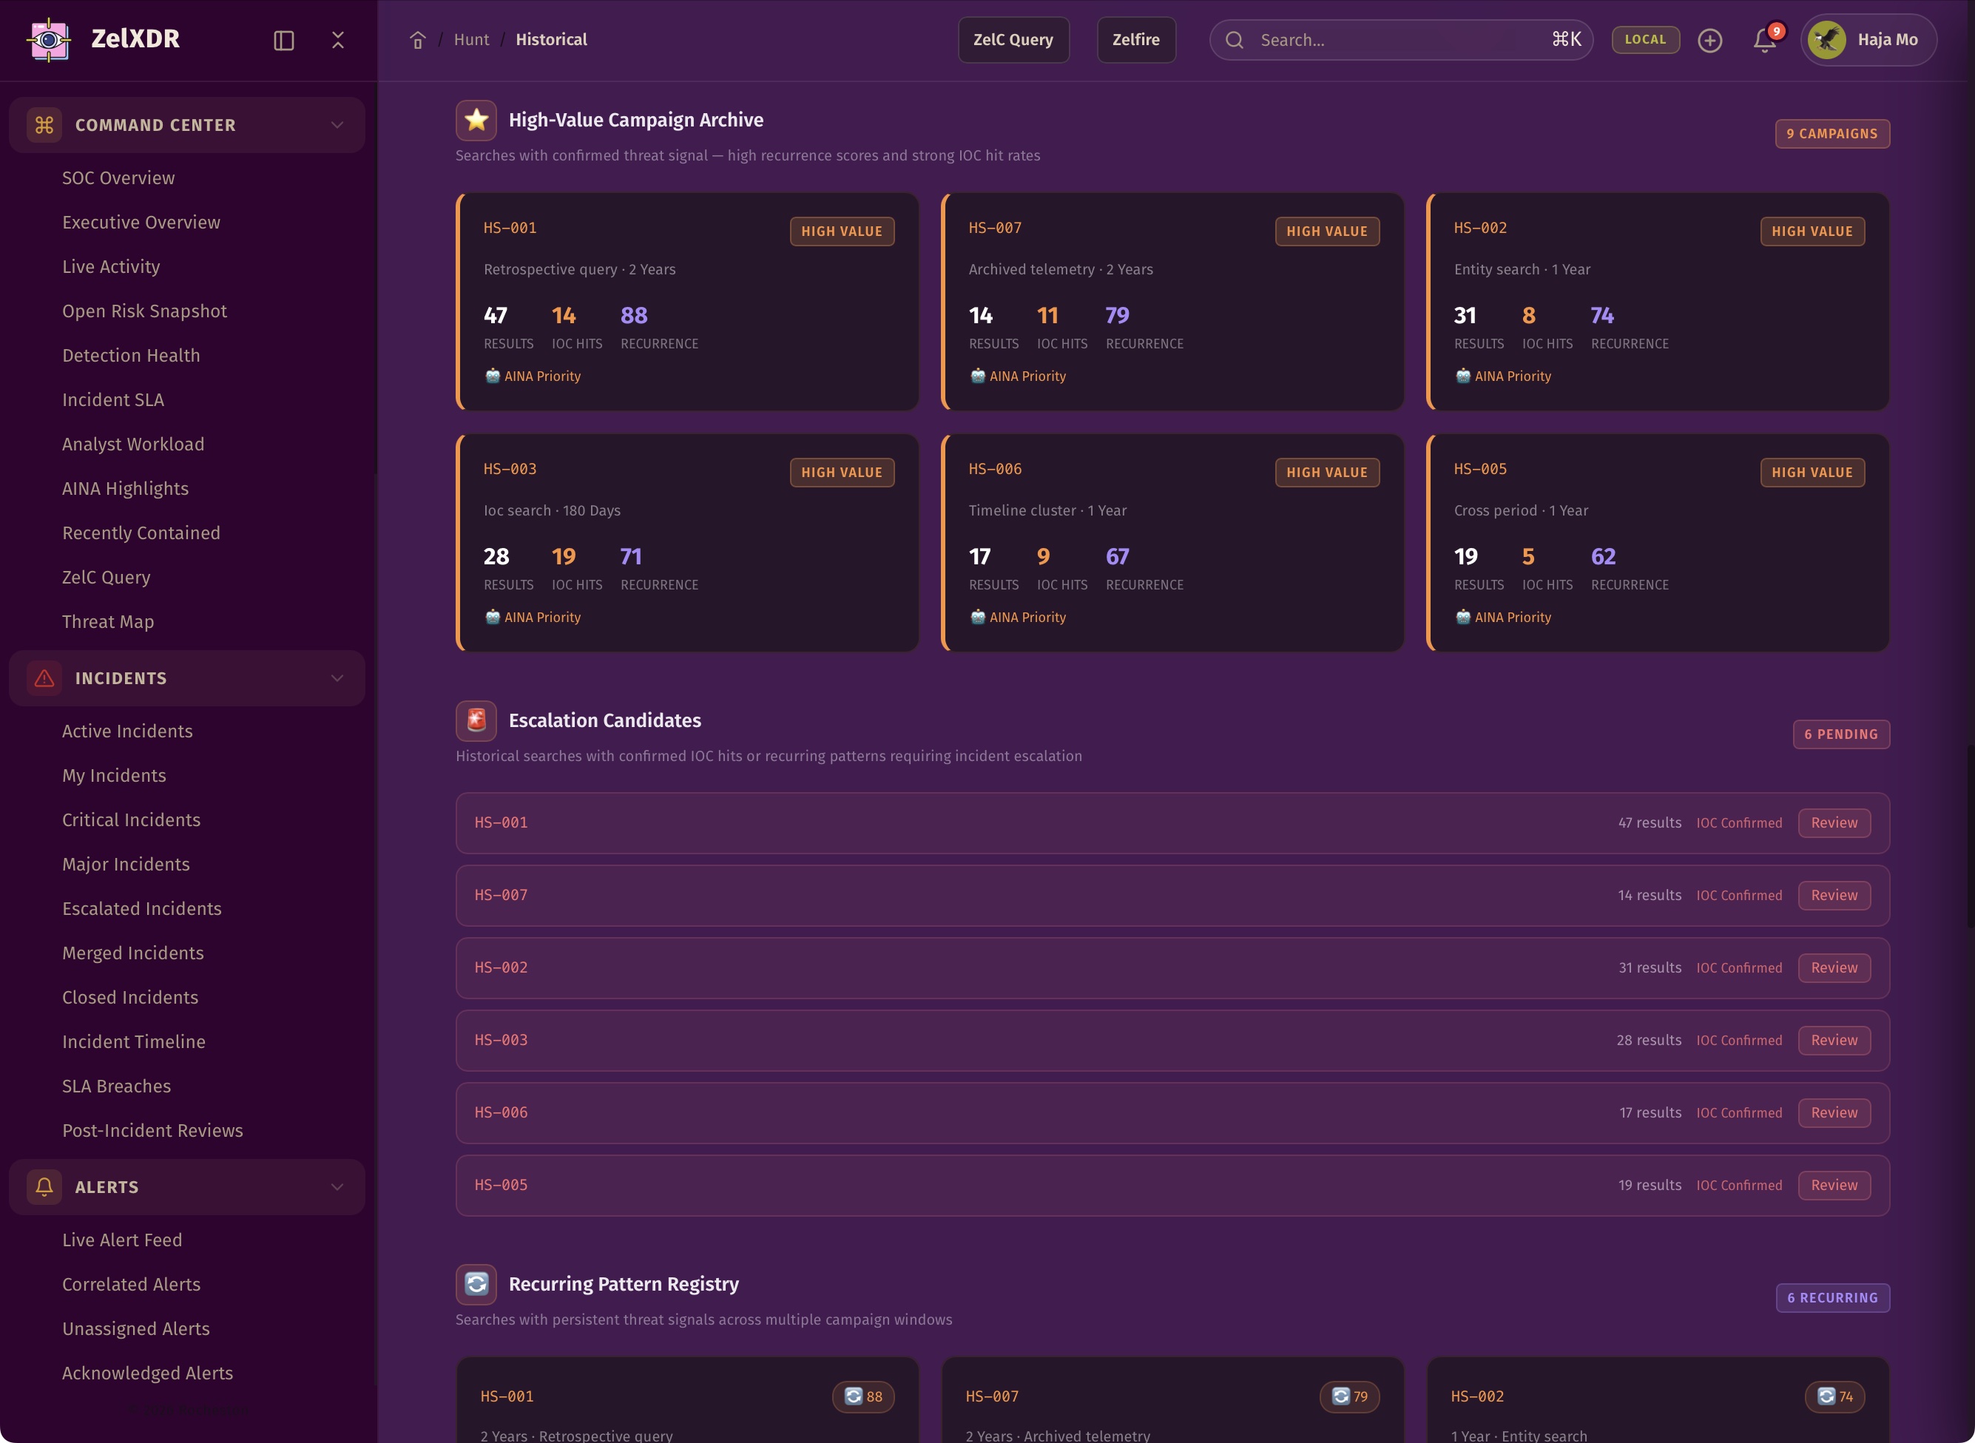The width and height of the screenshot is (1975, 1443).
Task: Click the Zelfire button
Action: (x=1135, y=39)
